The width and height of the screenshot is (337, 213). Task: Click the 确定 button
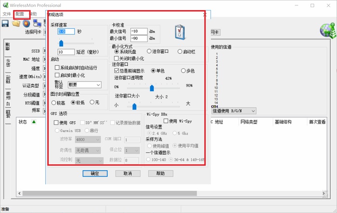pyautogui.click(x=95, y=174)
